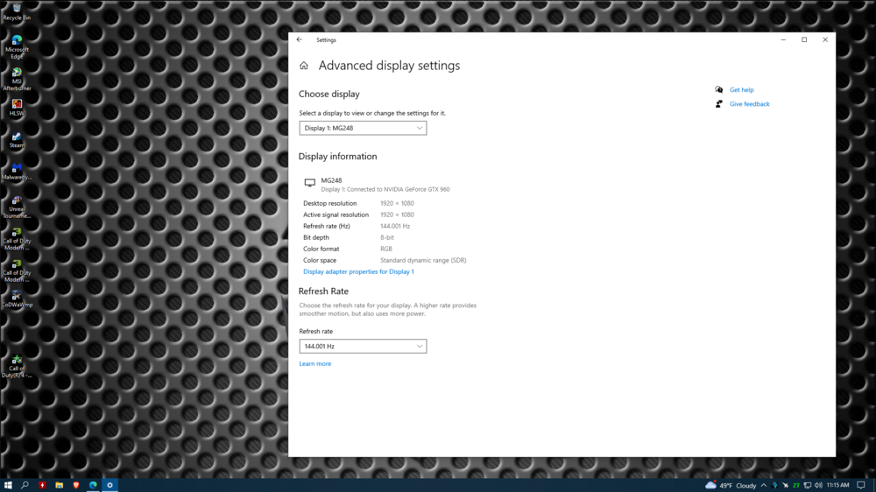
Task: Open the weather widget showing 49°F Cloudy
Action: tap(731, 485)
